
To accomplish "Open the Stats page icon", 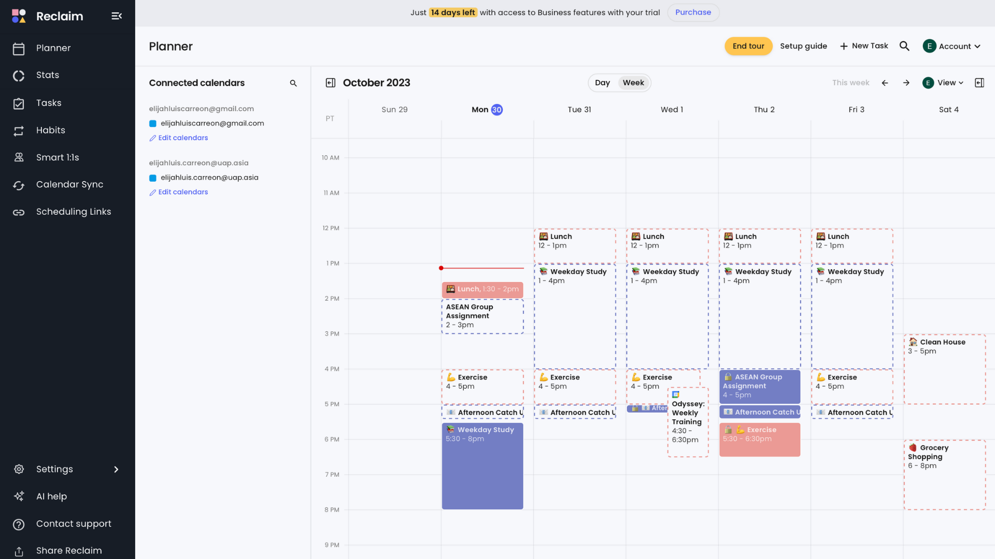I will 19,76.
